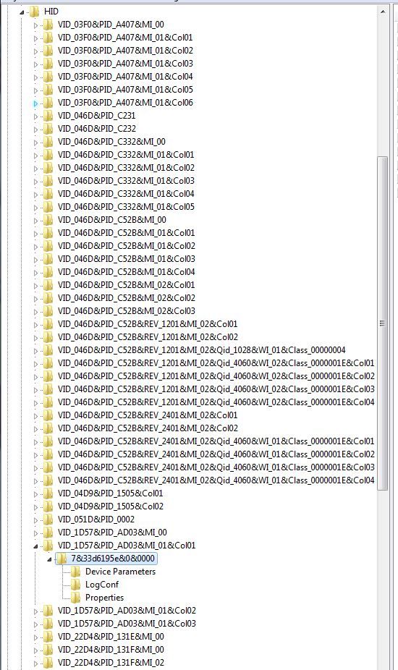
Task: Click folder icon of Properties
Action: coord(75,598)
